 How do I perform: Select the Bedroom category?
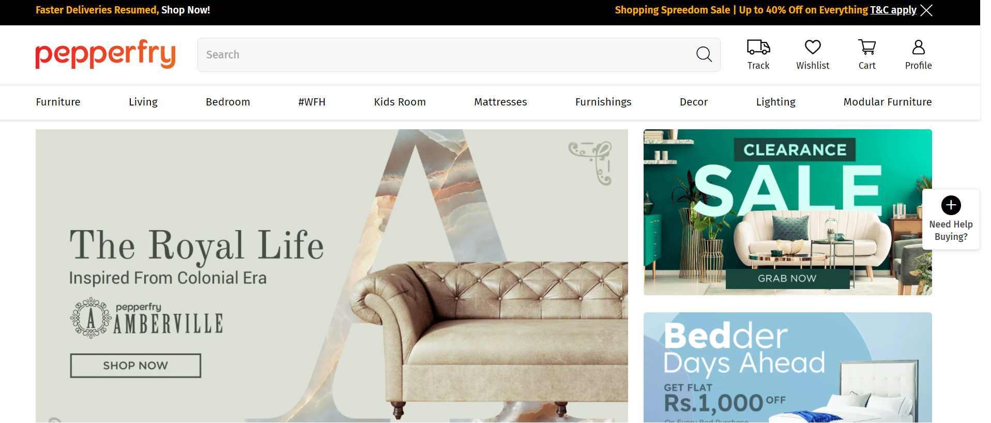point(227,102)
